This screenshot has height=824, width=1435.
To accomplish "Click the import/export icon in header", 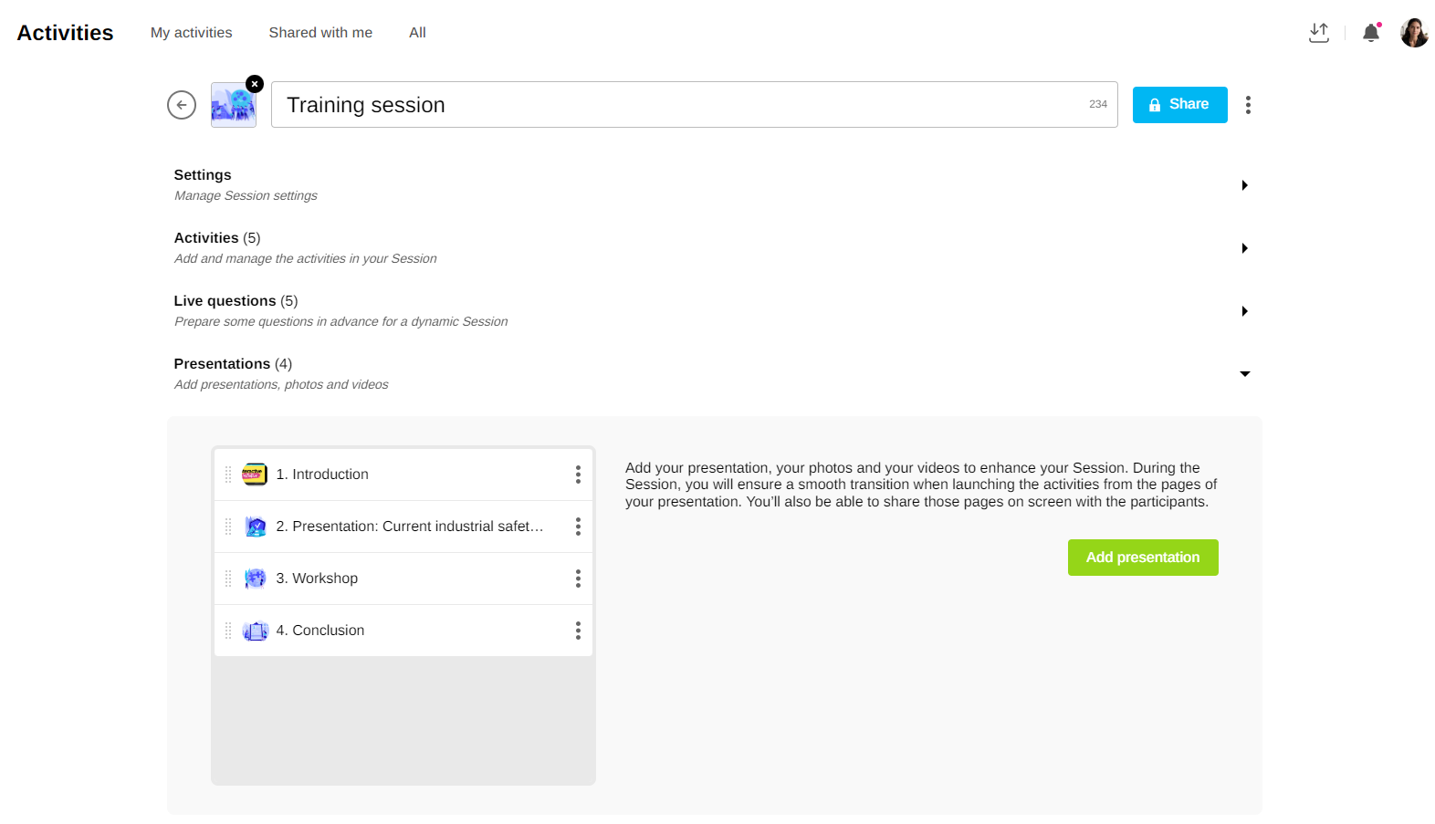I will coord(1318,33).
